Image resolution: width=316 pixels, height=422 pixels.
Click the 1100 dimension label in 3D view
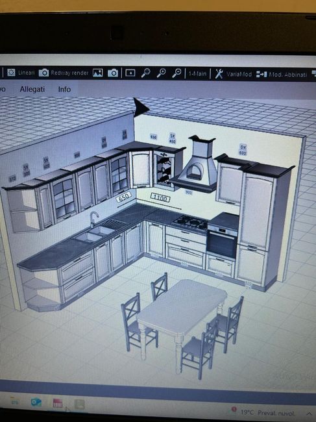160,198
